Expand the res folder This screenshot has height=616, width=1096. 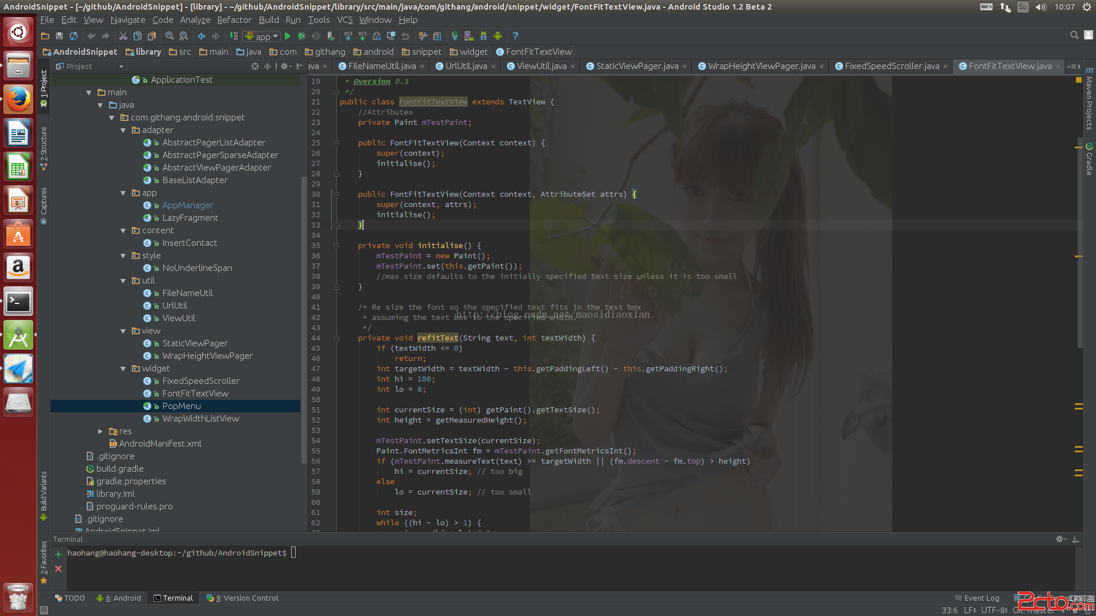click(x=100, y=431)
